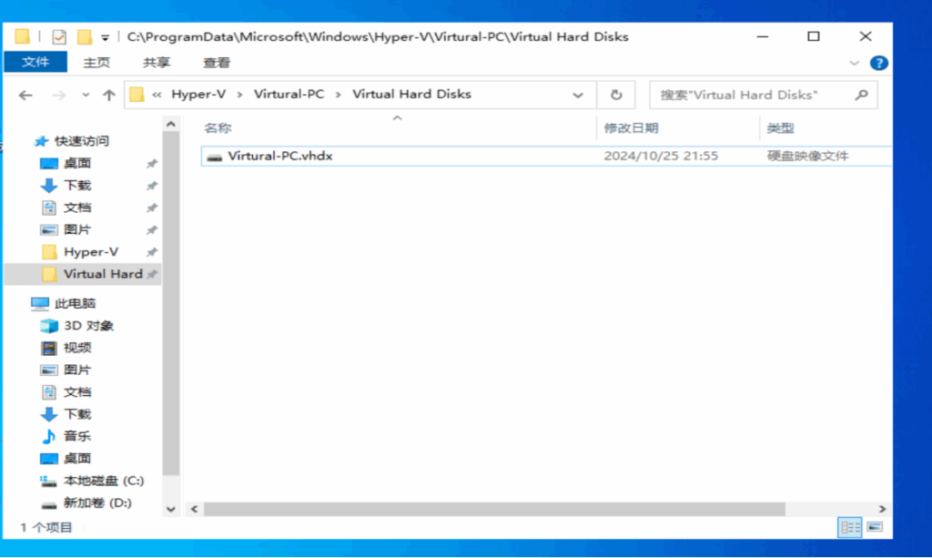The width and height of the screenshot is (932, 558).
Task: Open the recent locations dropdown arrow
Action: (86, 95)
